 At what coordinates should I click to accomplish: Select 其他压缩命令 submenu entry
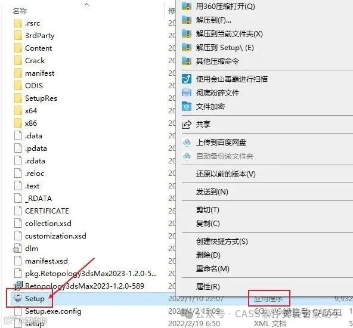[x=217, y=61]
